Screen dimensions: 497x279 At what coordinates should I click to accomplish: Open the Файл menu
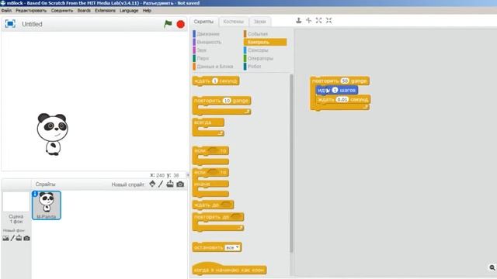[x=6, y=10]
